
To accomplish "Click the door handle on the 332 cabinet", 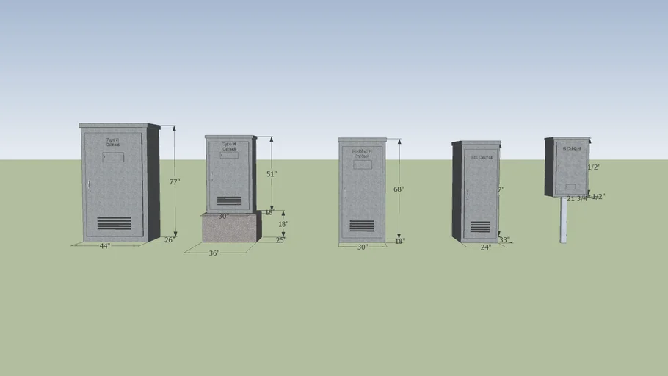I will pyautogui.click(x=468, y=194).
